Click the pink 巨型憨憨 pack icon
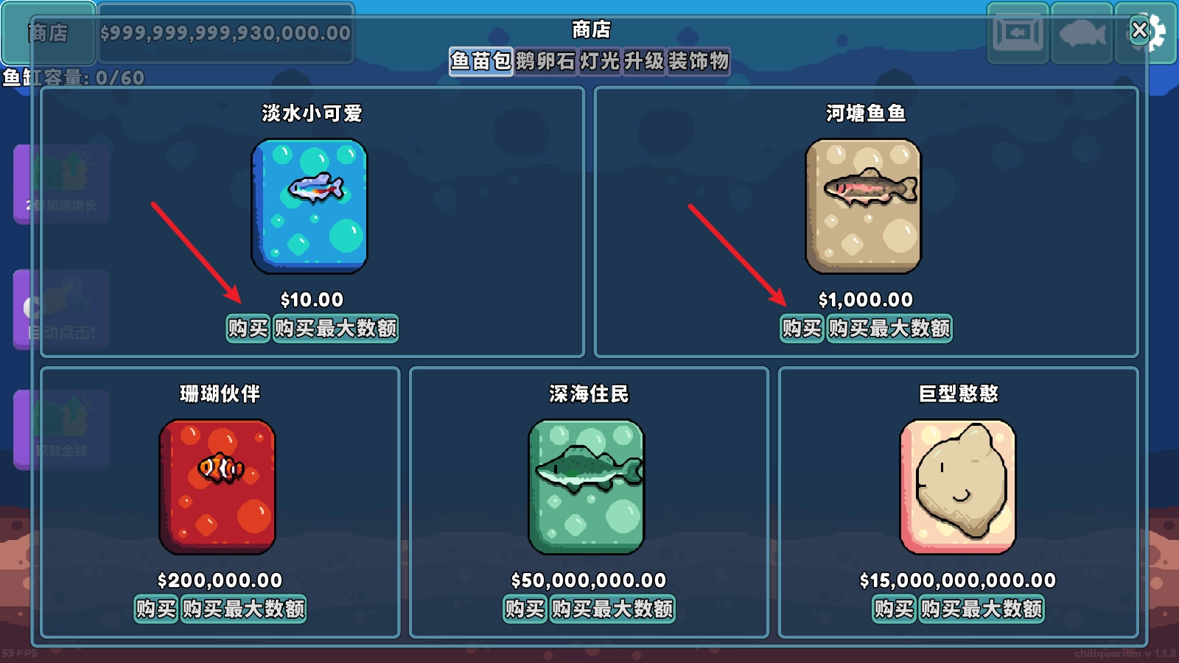 pos(958,487)
